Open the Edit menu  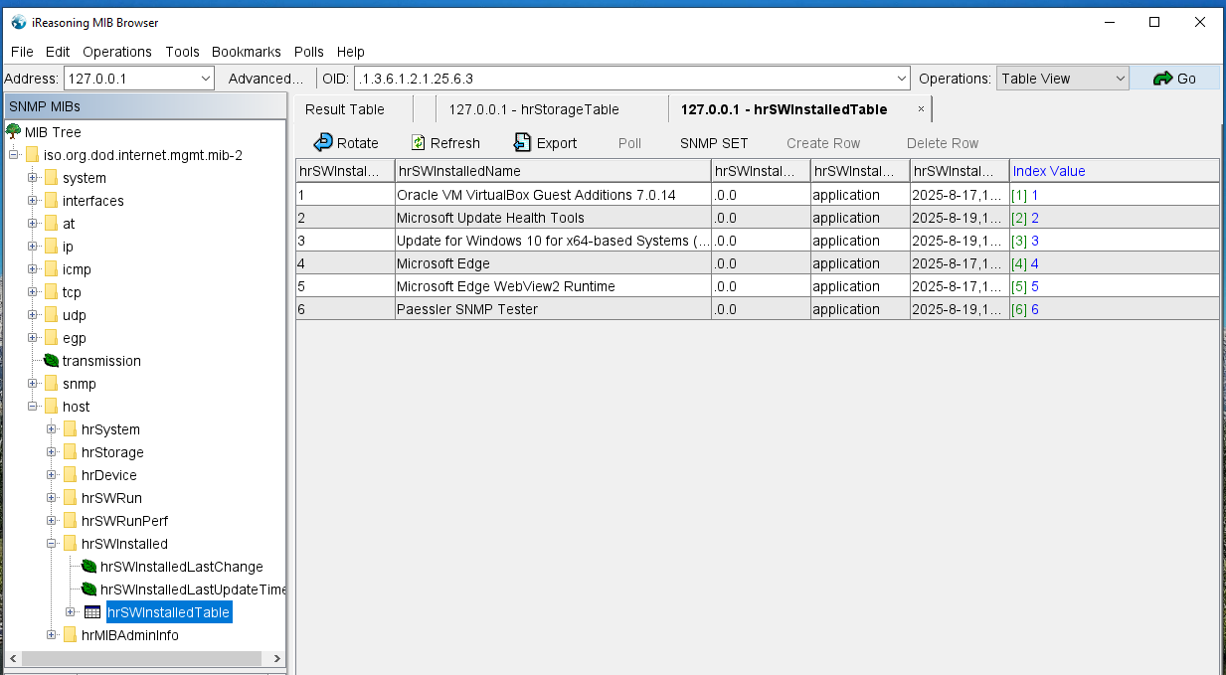coord(58,52)
